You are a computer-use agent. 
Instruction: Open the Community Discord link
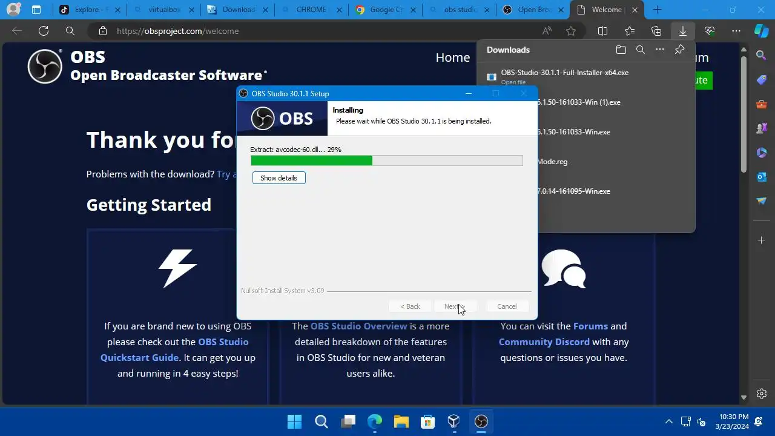click(x=544, y=342)
